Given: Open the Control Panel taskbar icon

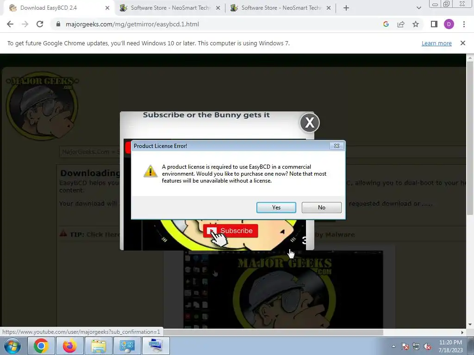Looking at the screenshot, I should (x=127, y=346).
